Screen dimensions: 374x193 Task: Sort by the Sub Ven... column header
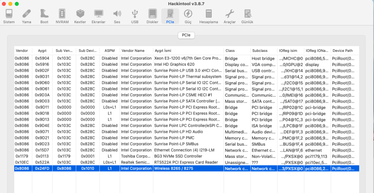(64, 51)
